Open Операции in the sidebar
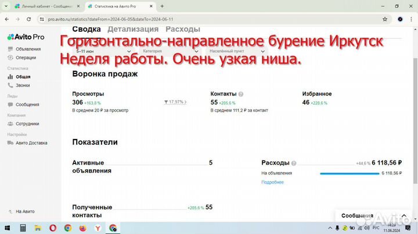The height and width of the screenshot is (234, 418). pyautogui.click(x=26, y=57)
